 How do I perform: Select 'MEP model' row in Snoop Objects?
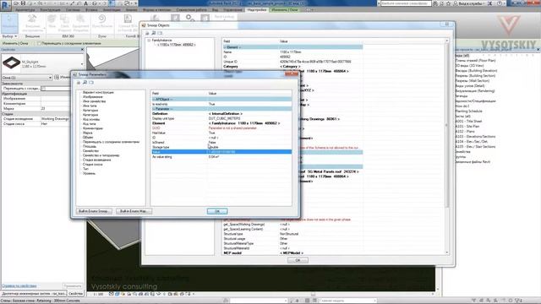pyautogui.click(x=293, y=253)
